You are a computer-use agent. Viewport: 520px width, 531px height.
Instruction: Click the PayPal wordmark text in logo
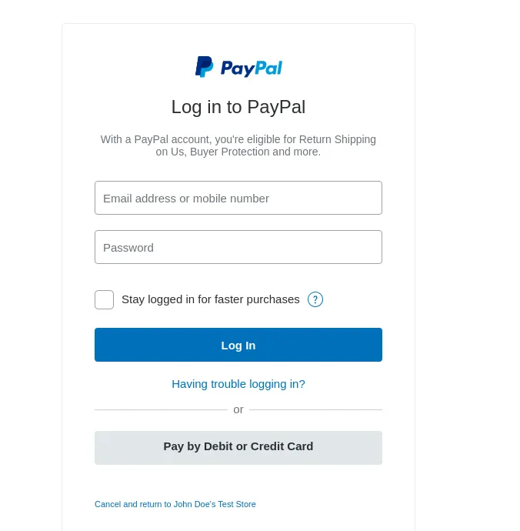coord(252,68)
